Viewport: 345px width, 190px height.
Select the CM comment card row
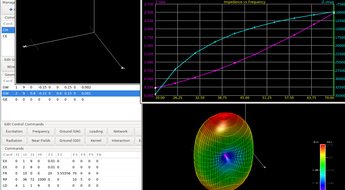tap(8, 30)
